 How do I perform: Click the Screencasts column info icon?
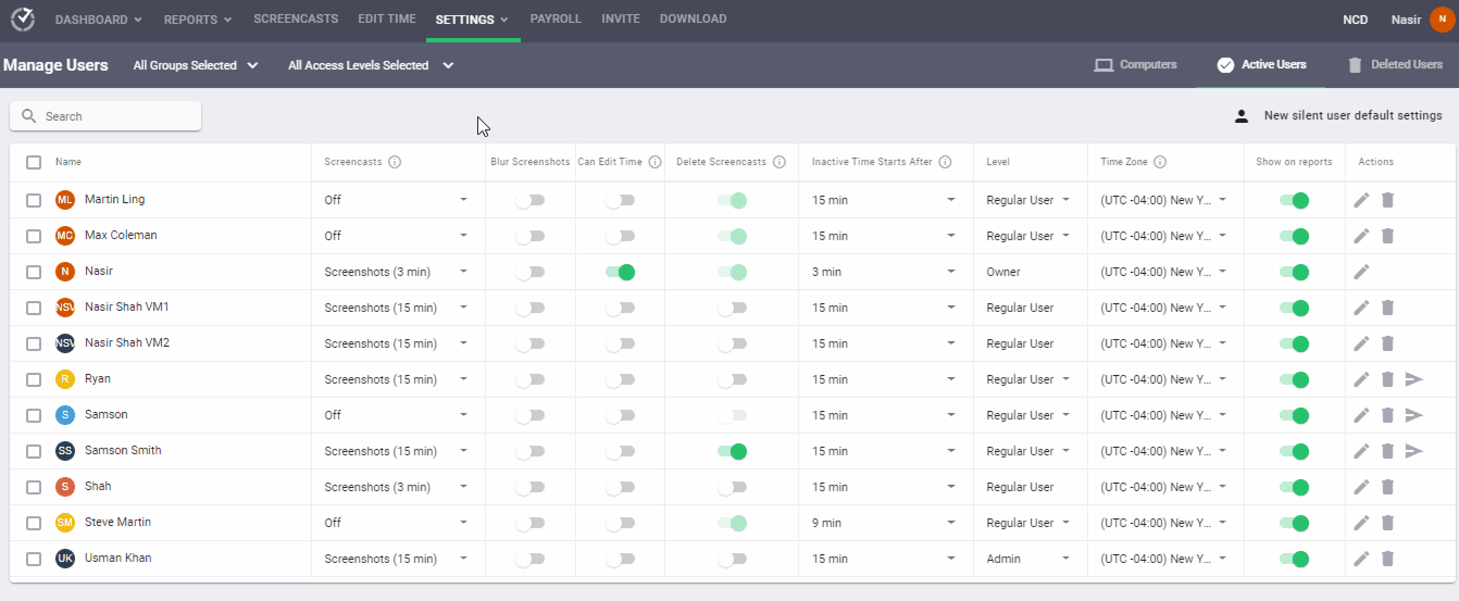pyautogui.click(x=395, y=162)
